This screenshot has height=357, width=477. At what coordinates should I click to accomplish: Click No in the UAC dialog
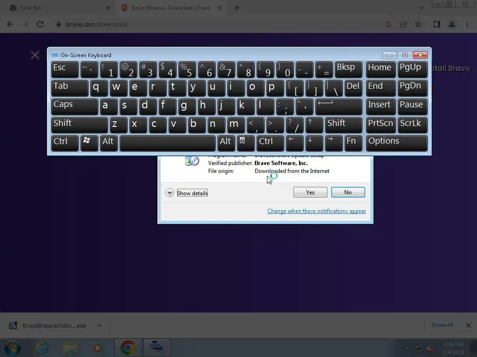348,192
